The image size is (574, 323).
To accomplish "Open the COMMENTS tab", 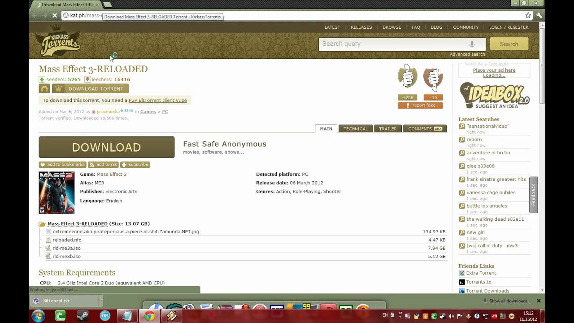I will 425,129.
